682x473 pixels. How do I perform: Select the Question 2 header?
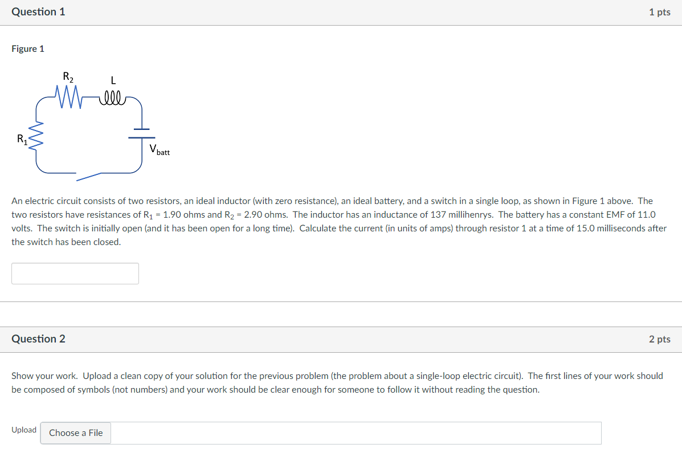(x=38, y=339)
